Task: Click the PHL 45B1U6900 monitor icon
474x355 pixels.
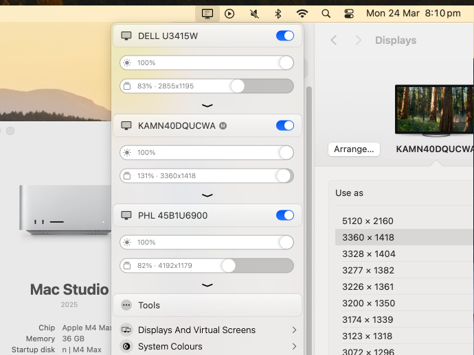Action: (126, 215)
